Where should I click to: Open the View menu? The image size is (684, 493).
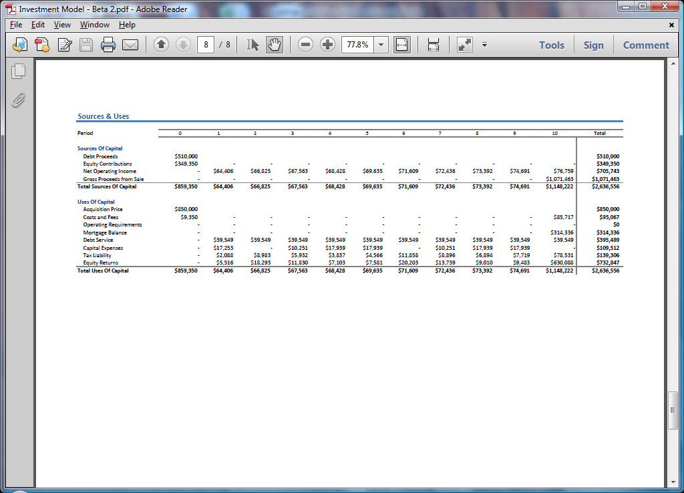coord(62,25)
